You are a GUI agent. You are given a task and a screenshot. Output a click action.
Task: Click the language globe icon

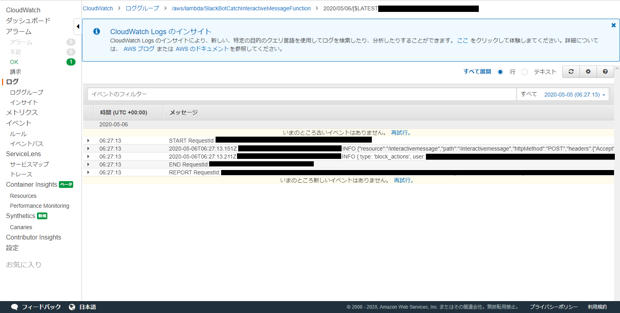tap(72, 307)
